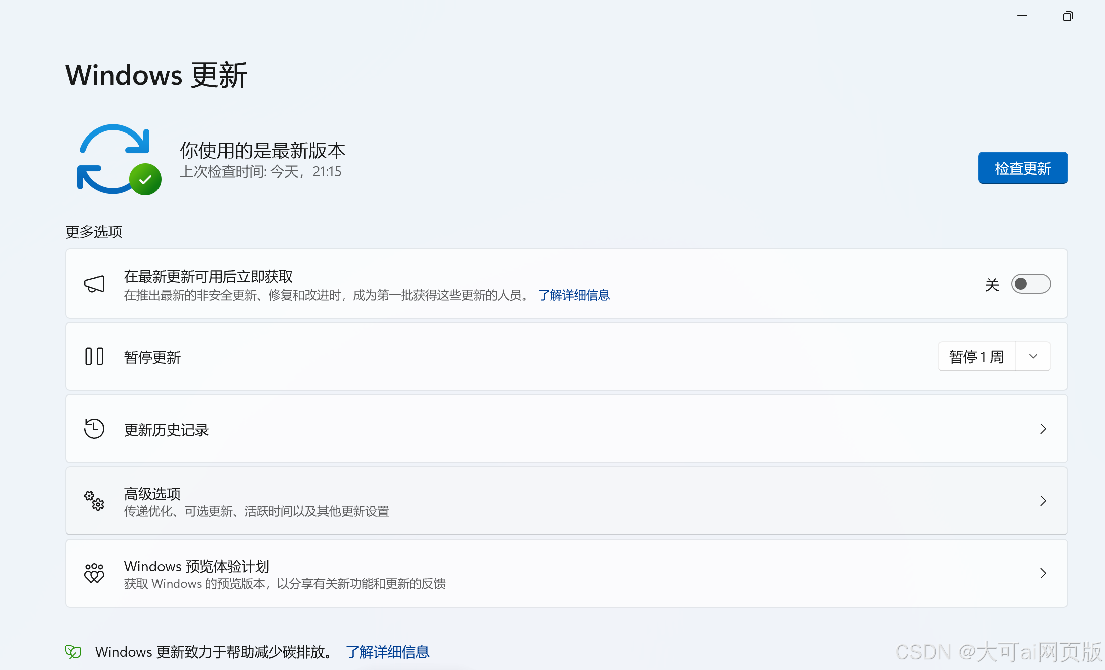The image size is (1105, 670).
Task: Click the pause icon beside 暂停更新
Action: [x=94, y=356]
